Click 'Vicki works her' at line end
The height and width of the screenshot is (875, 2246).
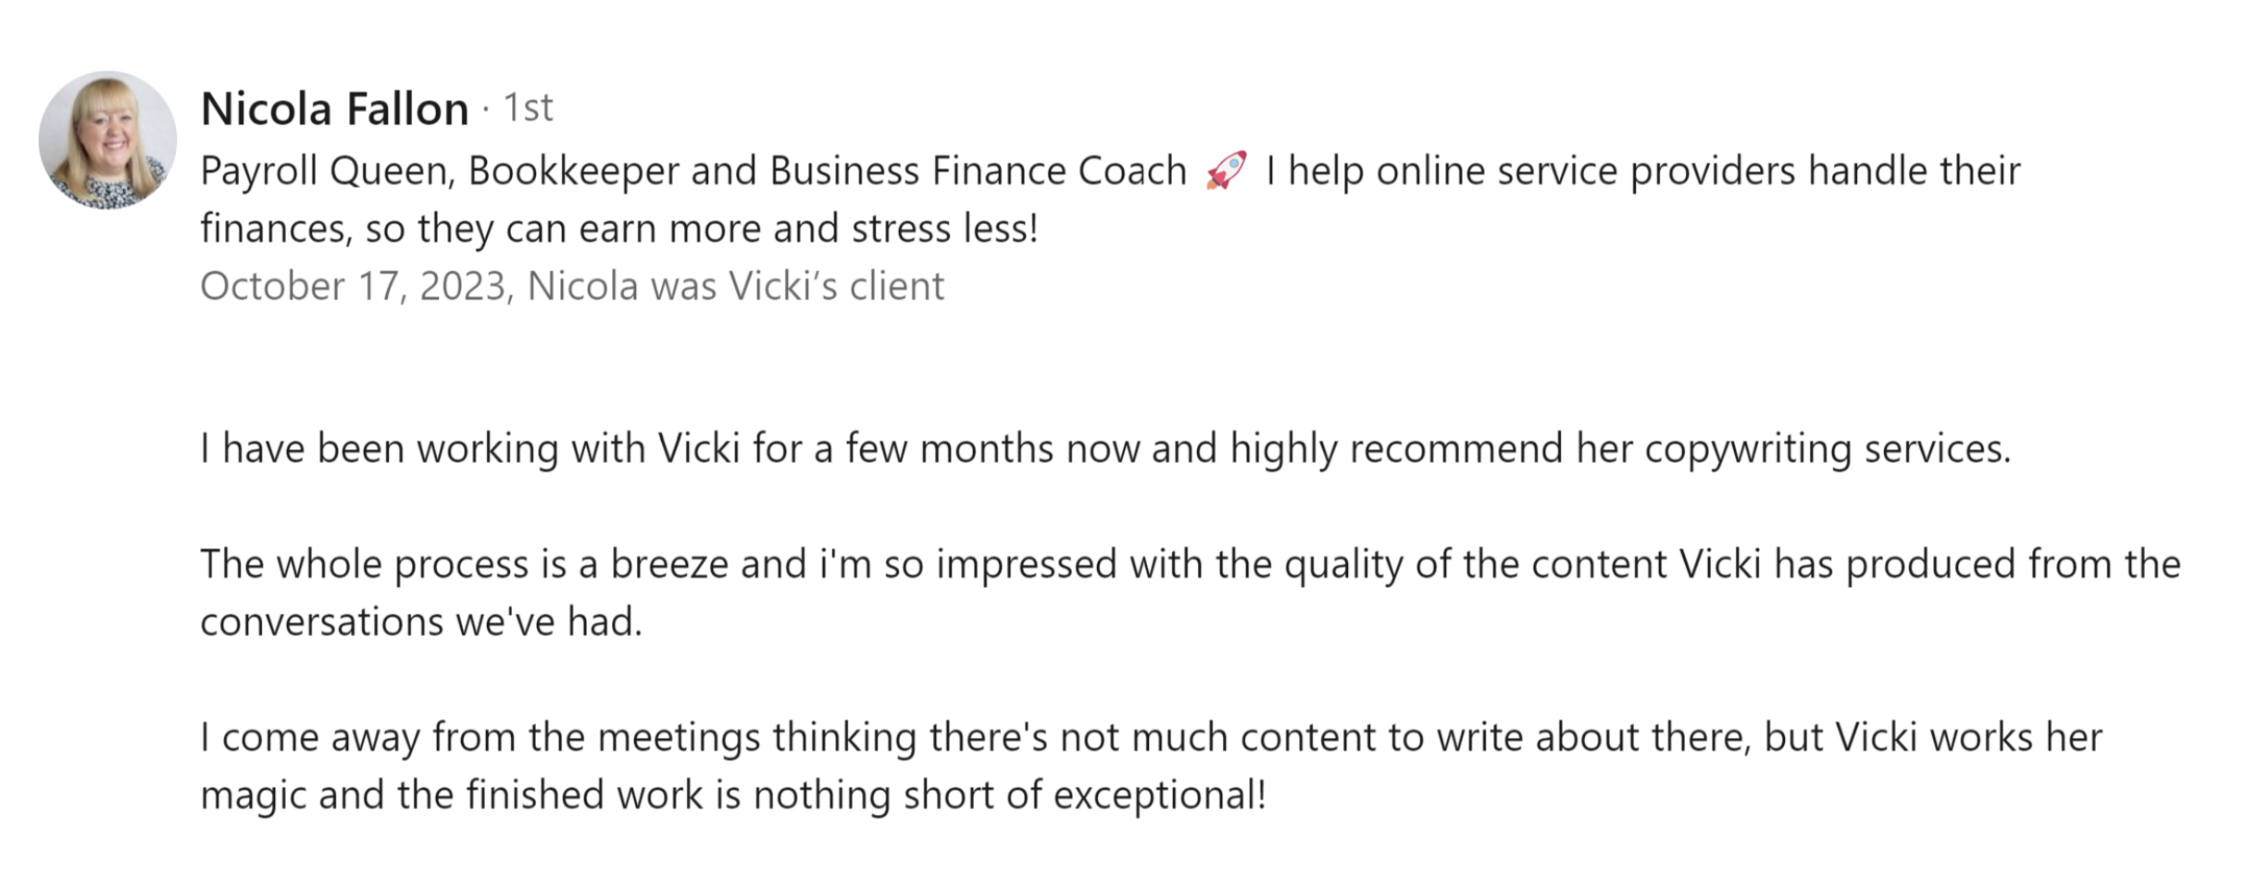pos(1968,738)
